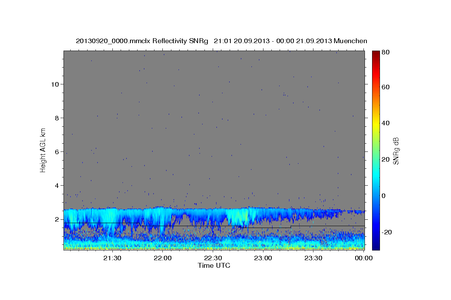Click the colorbar value 60

(386, 87)
